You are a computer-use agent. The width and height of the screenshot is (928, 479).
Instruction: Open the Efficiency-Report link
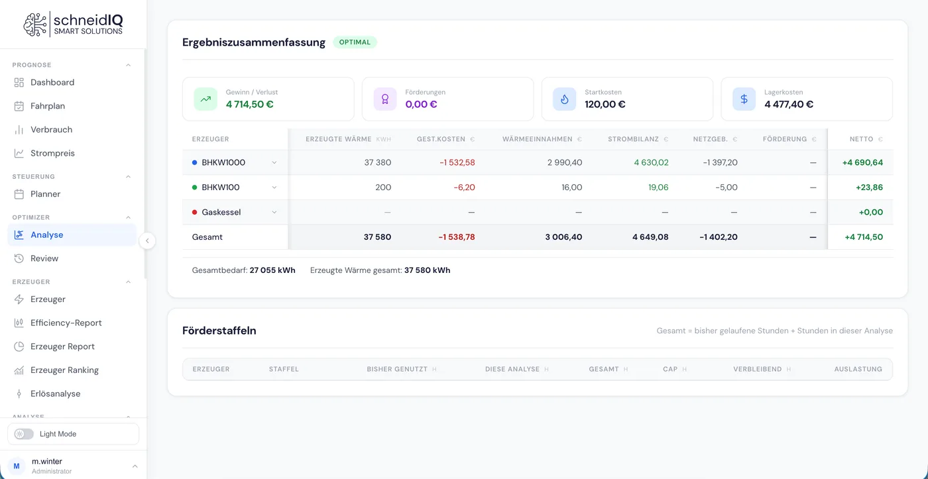[72, 323]
